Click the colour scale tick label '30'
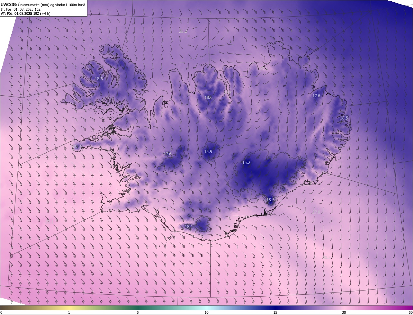 point(344,312)
